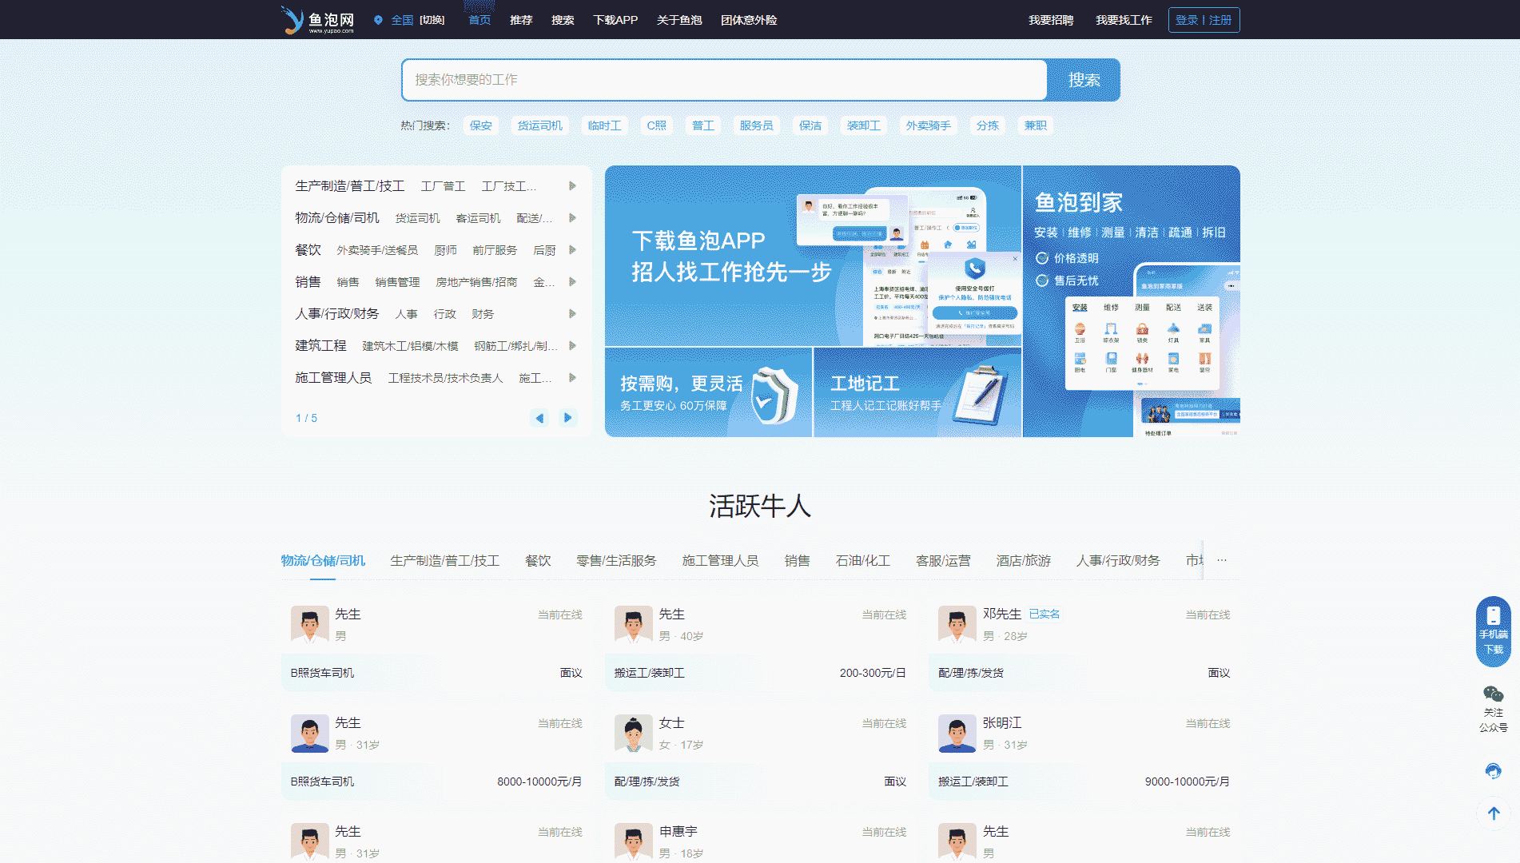Image resolution: width=1520 pixels, height=863 pixels.
Task: Click 我要招聘 in the header
Action: point(1051,20)
